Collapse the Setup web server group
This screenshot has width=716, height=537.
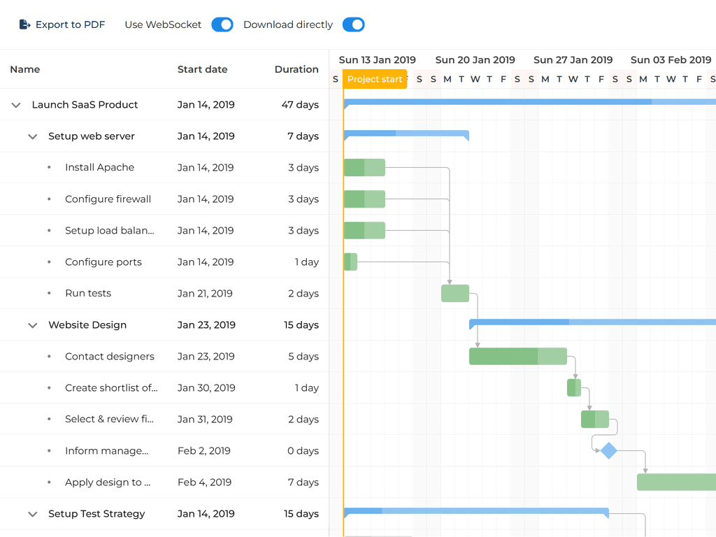(32, 136)
